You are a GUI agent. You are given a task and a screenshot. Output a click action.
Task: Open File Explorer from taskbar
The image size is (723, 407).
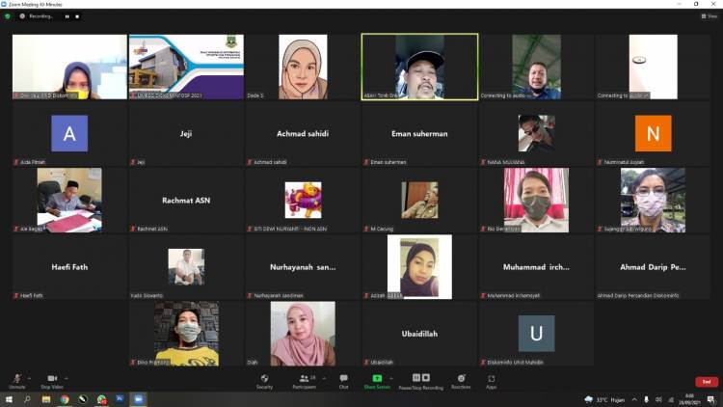click(46, 399)
